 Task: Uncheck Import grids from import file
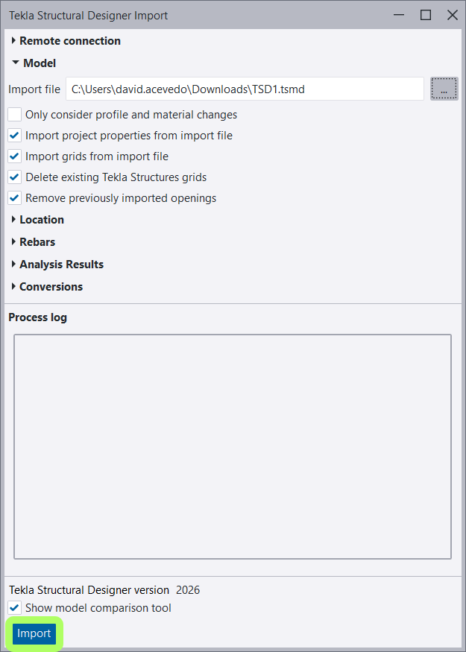click(x=15, y=156)
